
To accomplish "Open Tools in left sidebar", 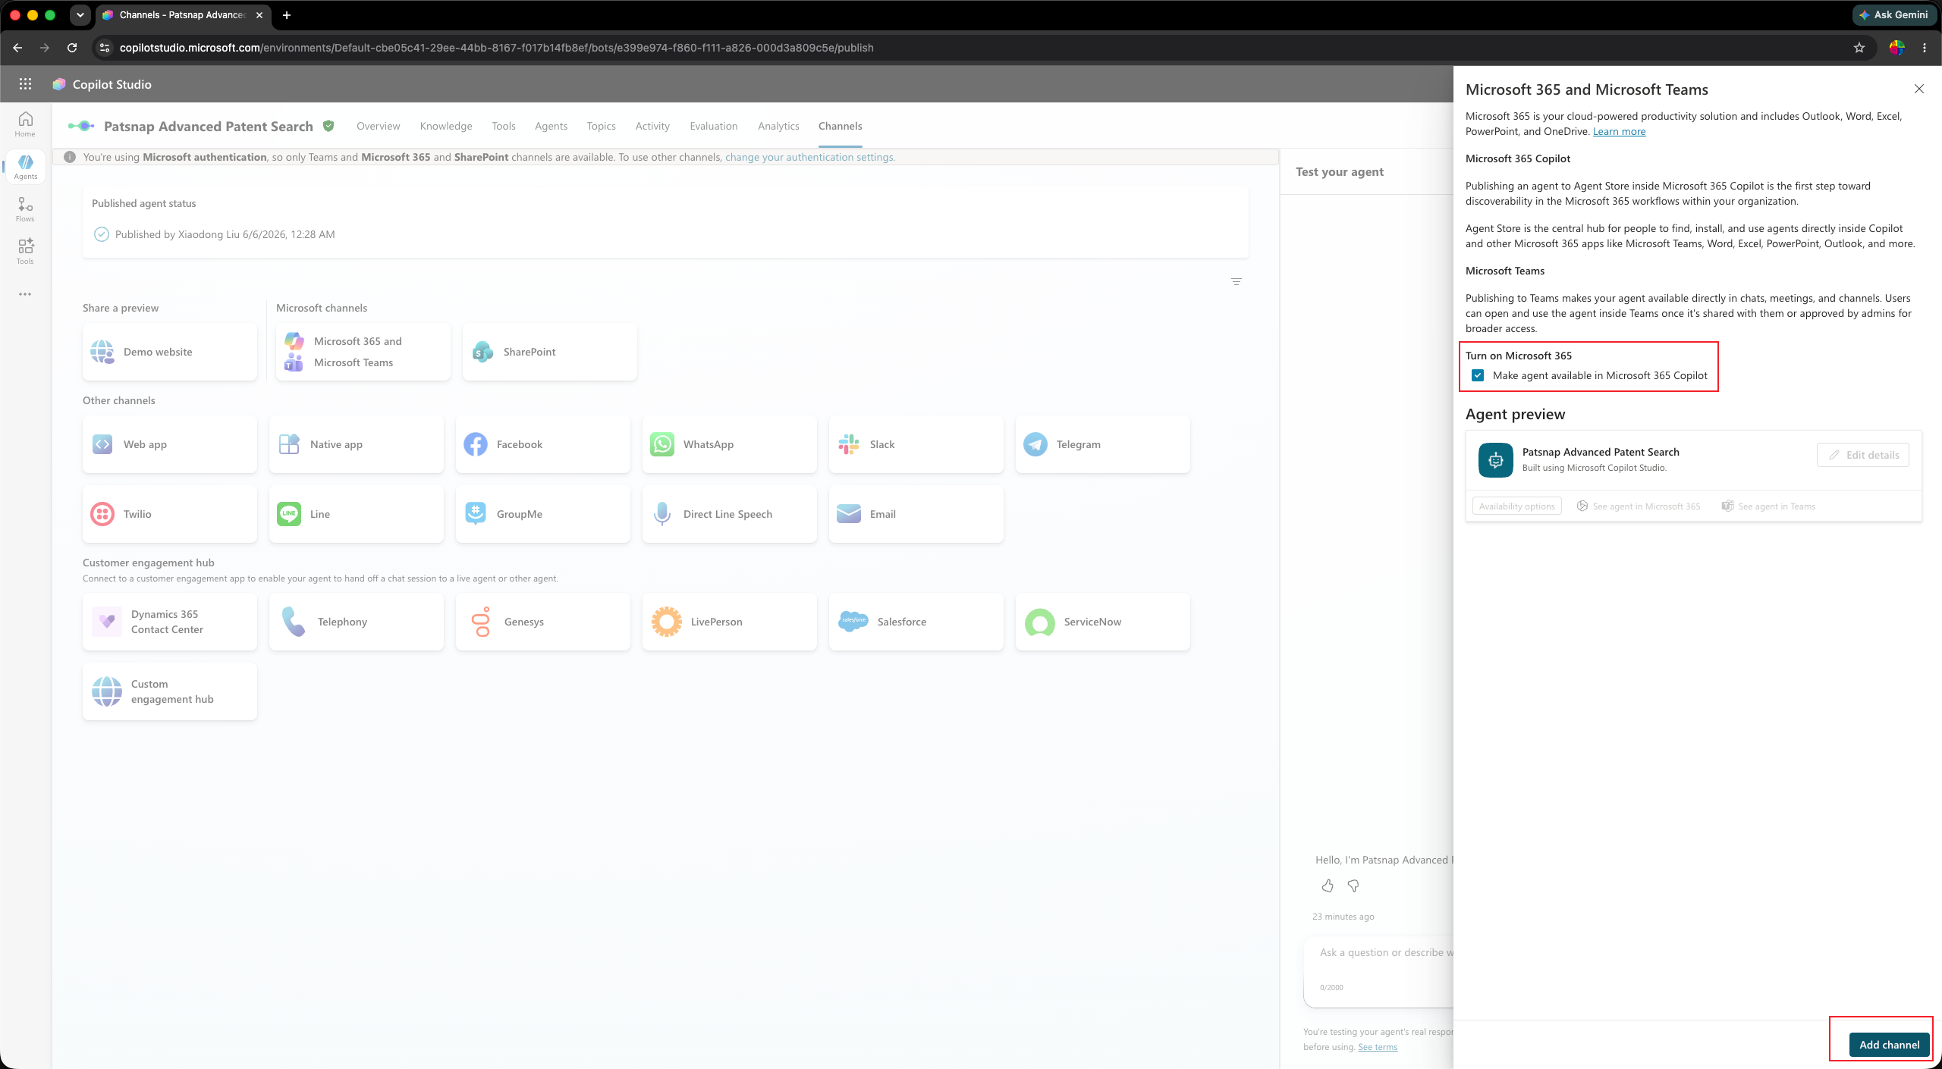I will 25,252.
